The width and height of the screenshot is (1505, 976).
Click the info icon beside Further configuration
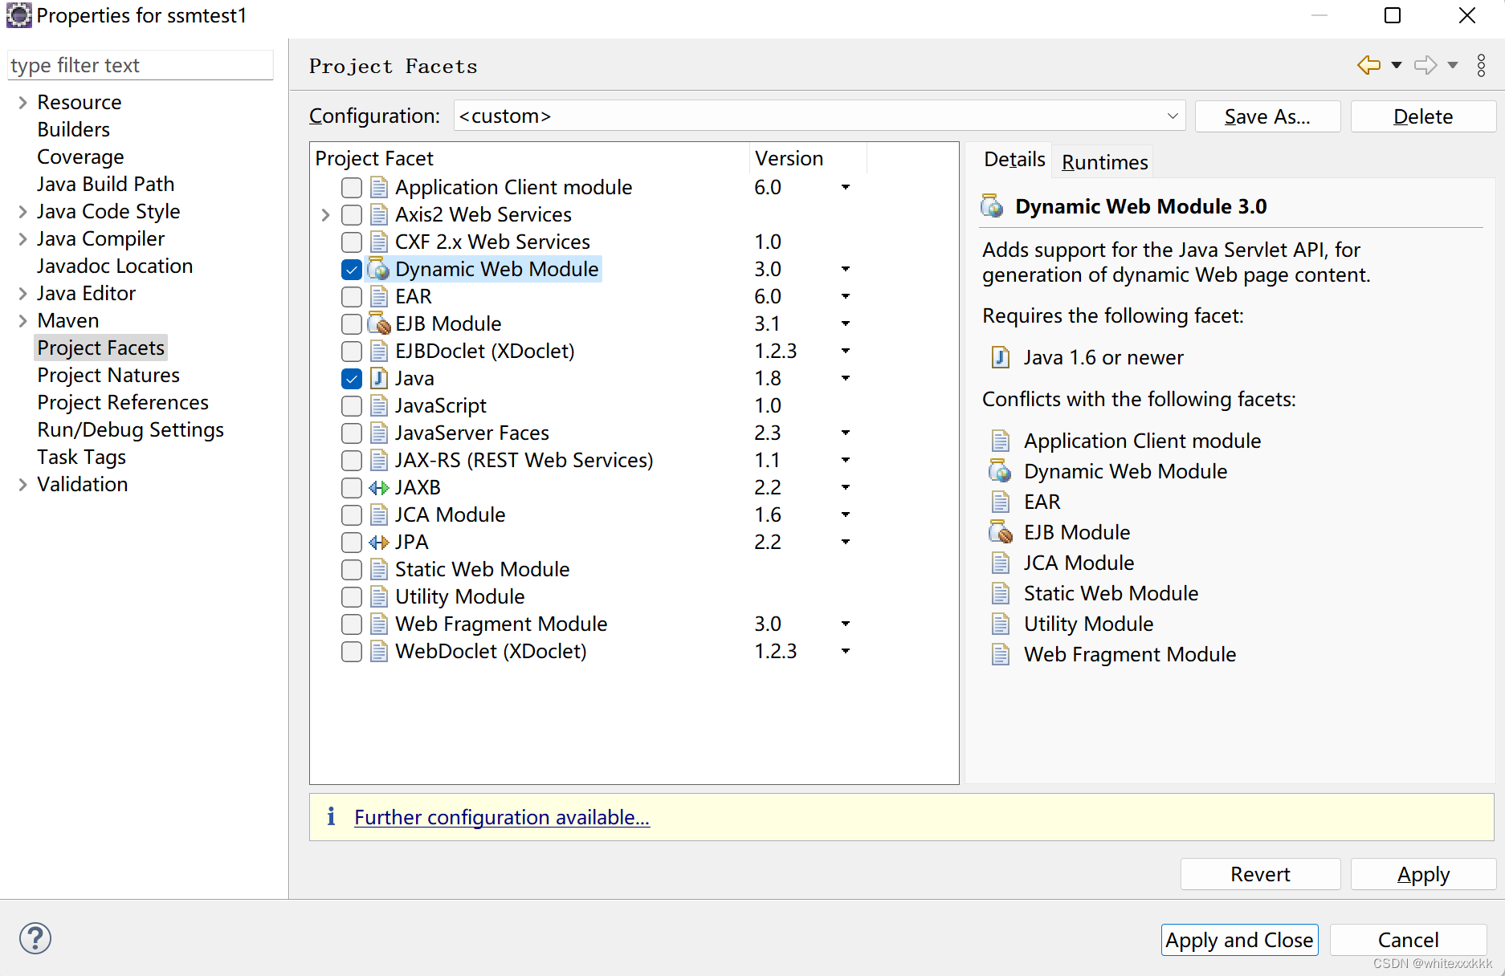coord(331,817)
